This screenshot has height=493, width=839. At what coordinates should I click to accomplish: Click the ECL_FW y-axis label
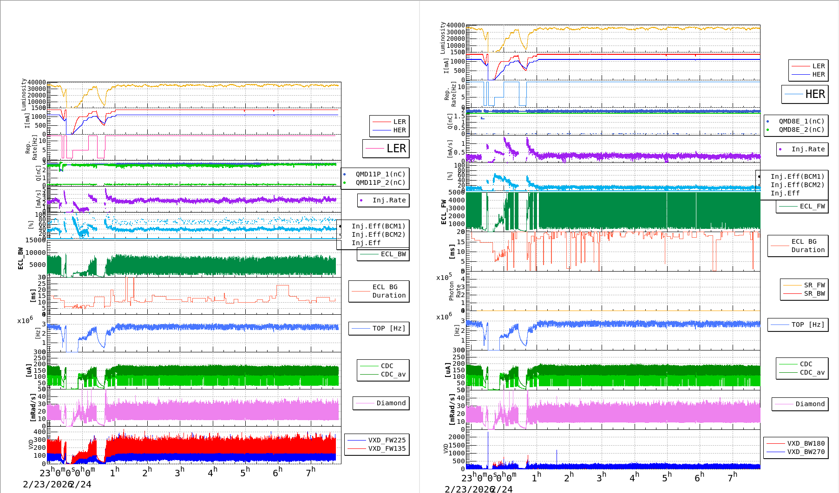click(x=444, y=212)
